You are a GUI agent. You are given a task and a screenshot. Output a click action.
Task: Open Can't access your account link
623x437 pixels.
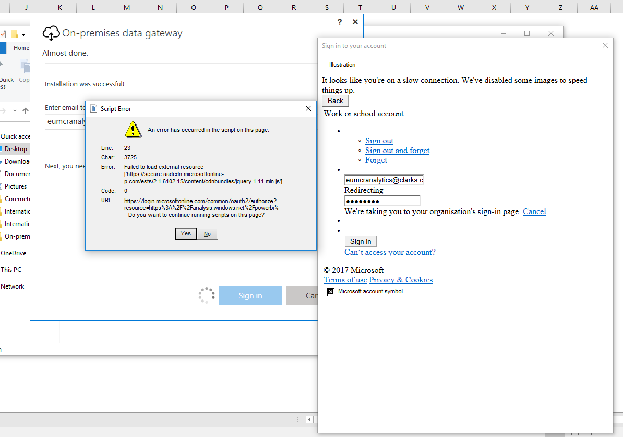pos(390,252)
